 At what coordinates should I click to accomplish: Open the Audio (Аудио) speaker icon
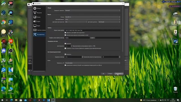[x=35, y=22]
